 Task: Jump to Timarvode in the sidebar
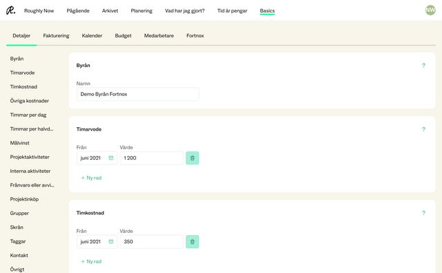[22, 73]
